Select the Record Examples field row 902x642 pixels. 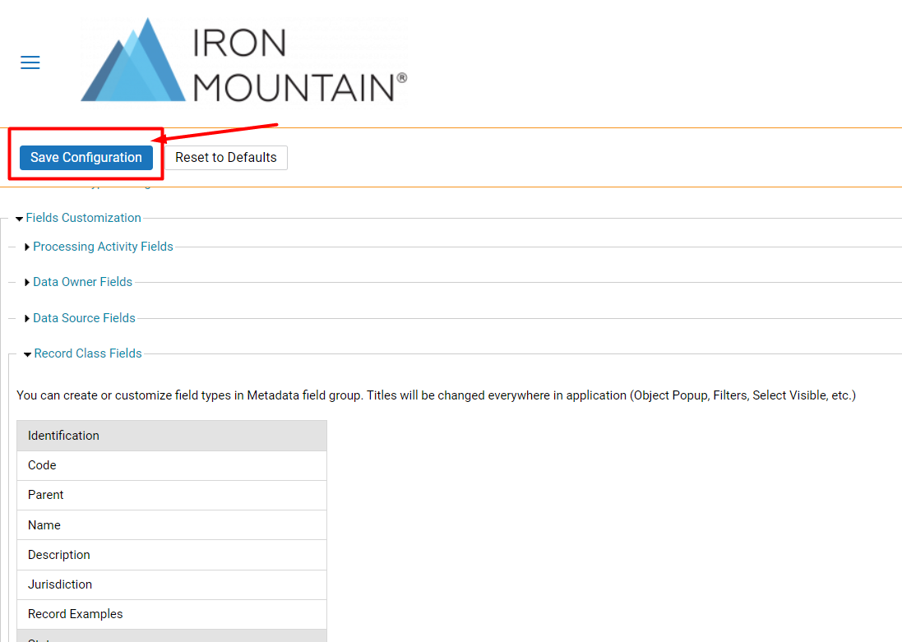coord(172,614)
